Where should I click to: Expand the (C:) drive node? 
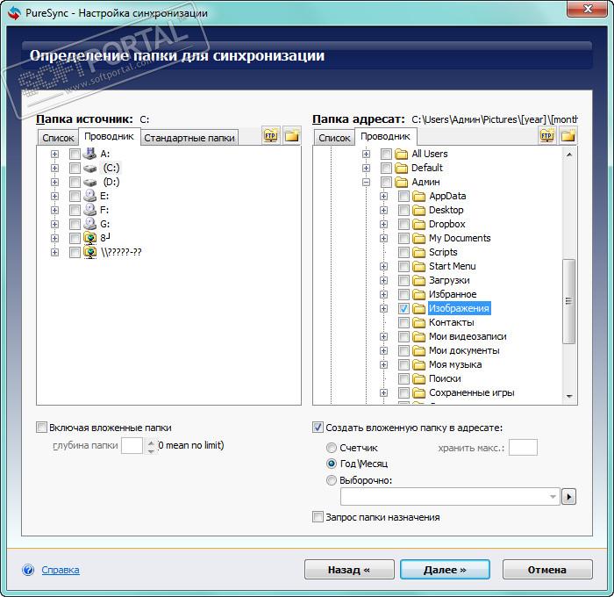pyautogui.click(x=54, y=169)
